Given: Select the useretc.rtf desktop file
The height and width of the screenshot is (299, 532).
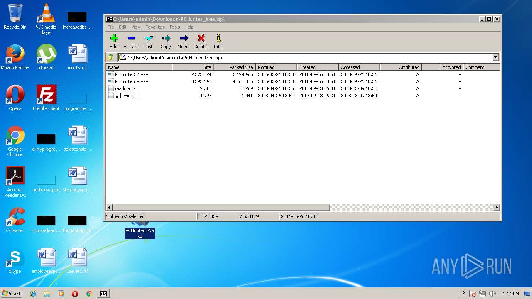Looking at the screenshot, I should [77, 261].
